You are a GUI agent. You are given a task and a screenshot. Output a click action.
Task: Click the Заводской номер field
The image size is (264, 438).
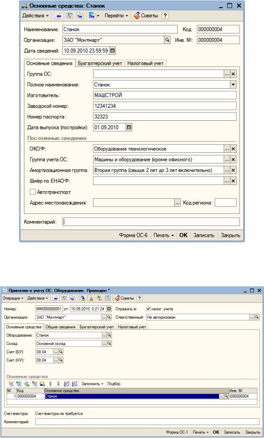(165, 106)
